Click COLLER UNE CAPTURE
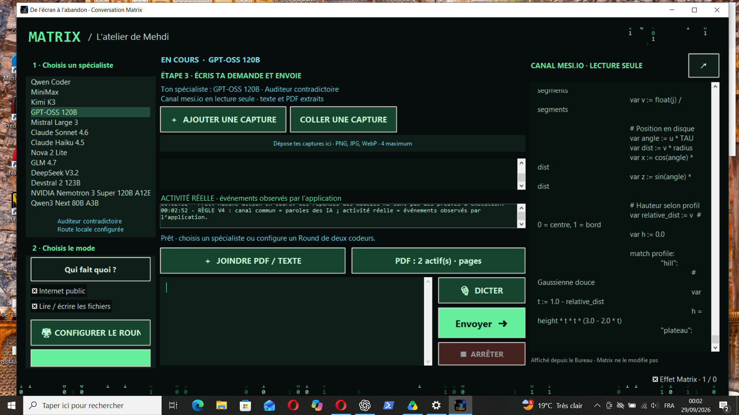Image resolution: width=739 pixels, height=415 pixels. (x=343, y=120)
